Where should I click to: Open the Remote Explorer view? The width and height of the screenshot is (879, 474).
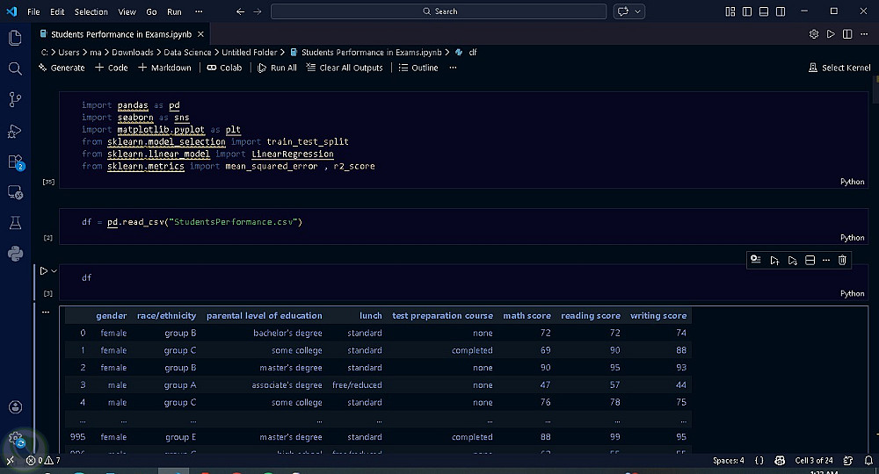tap(15, 192)
